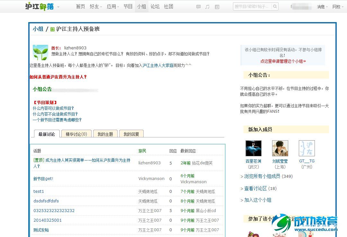The image size is (347, 237).
Task: Click the green sprout group avatar
Action: click(x=40, y=53)
